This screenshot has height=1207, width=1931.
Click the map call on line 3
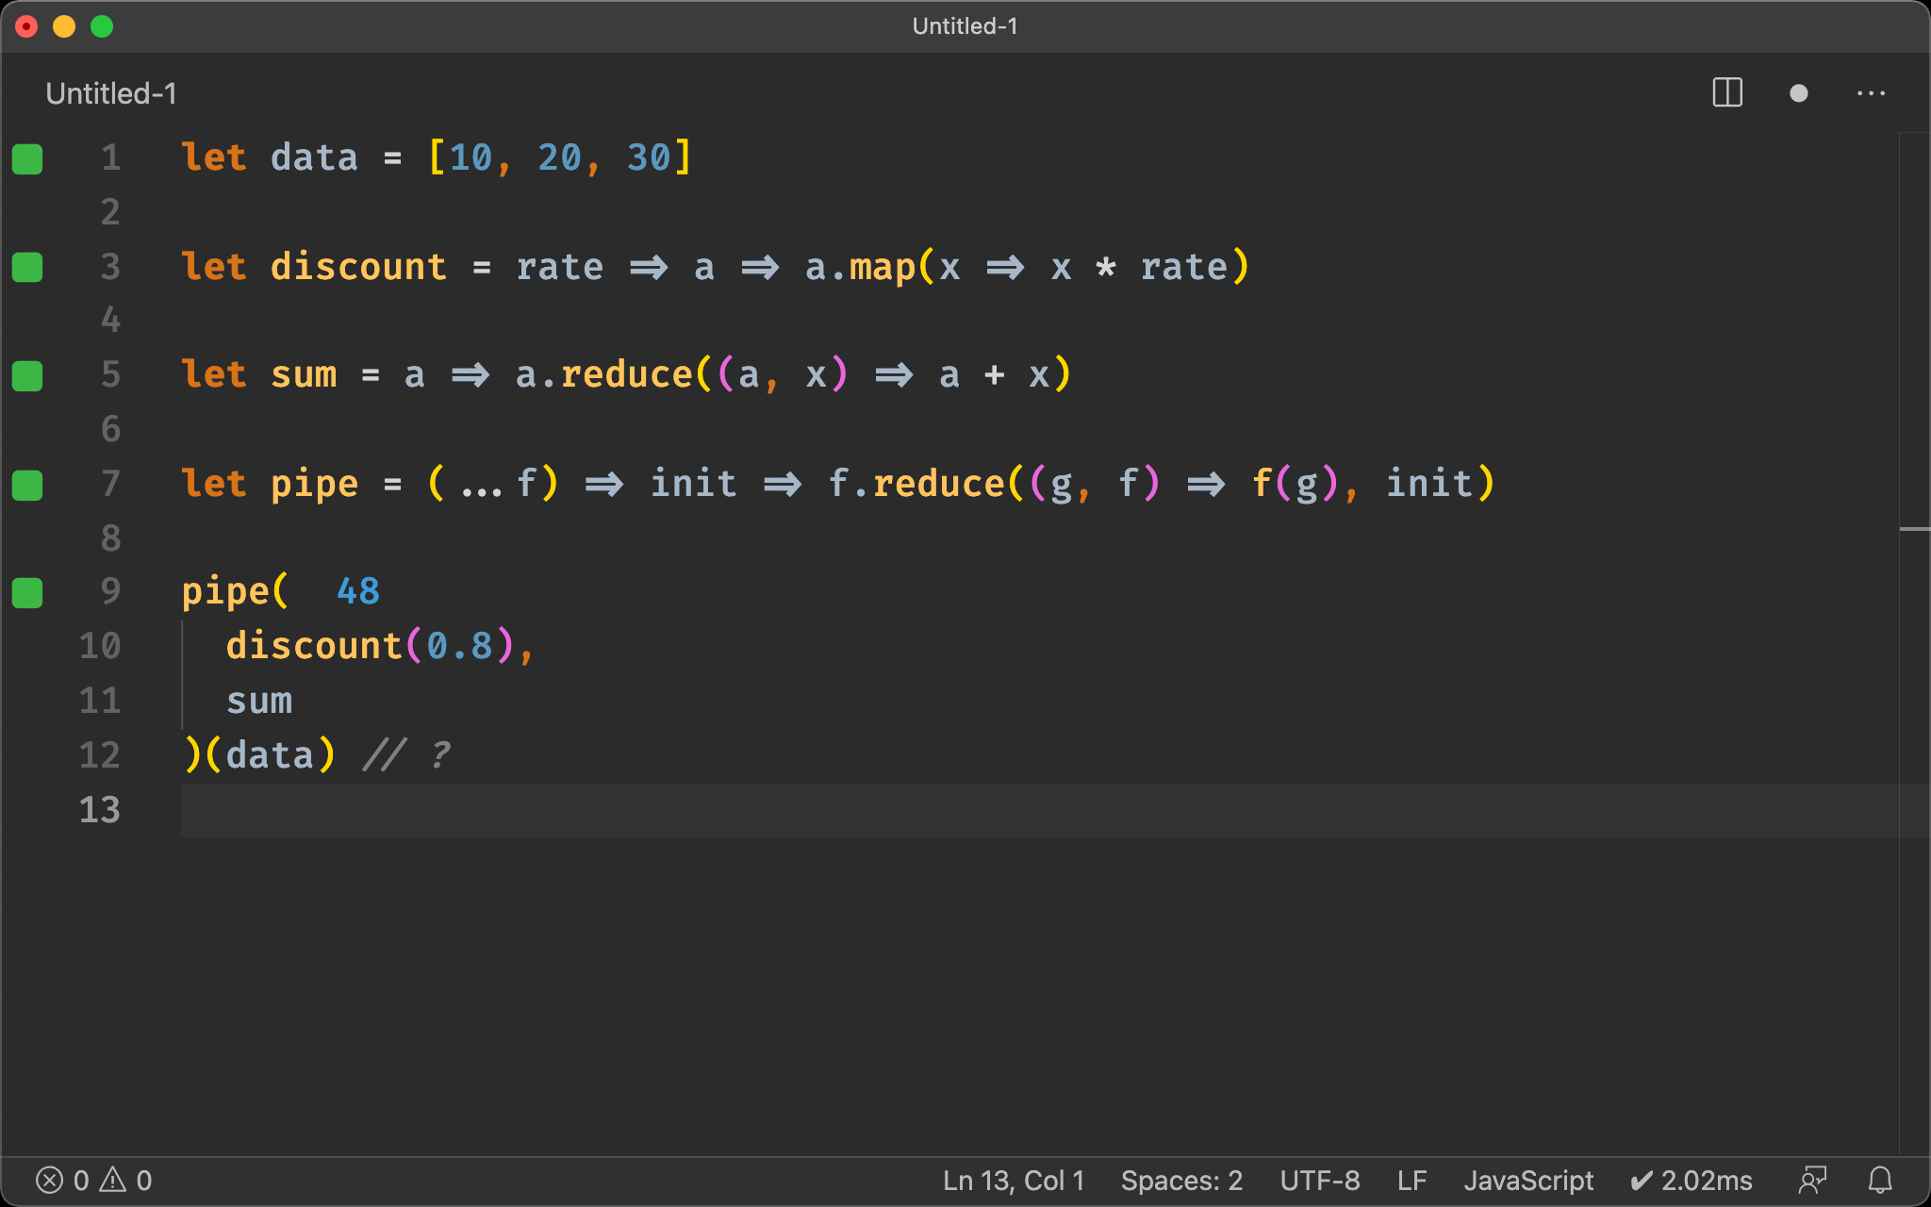(x=883, y=267)
